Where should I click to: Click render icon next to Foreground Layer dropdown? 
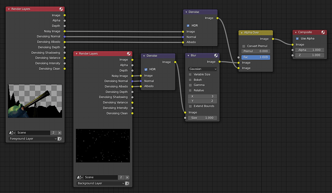coord(60,139)
